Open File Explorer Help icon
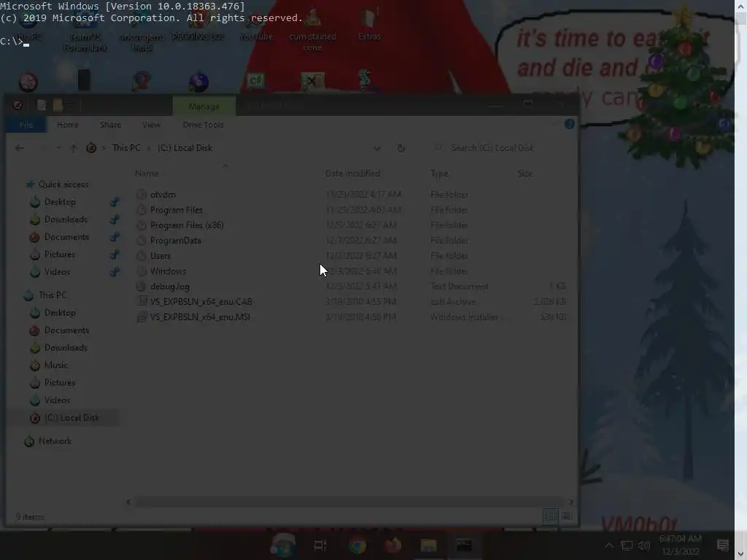This screenshot has height=560, width=747. click(569, 124)
